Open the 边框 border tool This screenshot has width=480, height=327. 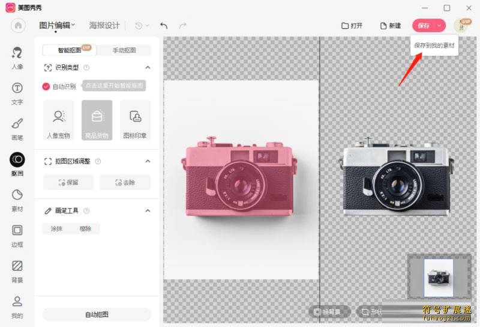click(17, 234)
